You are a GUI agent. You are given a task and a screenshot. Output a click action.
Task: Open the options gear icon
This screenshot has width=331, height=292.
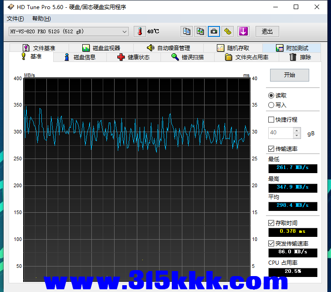click(x=228, y=31)
